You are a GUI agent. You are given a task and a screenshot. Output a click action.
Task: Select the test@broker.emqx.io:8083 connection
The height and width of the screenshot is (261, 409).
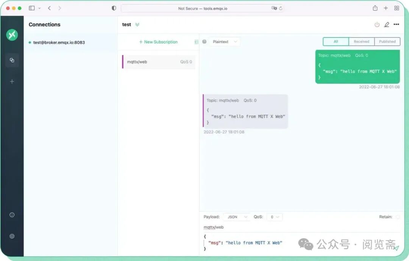[x=59, y=42]
